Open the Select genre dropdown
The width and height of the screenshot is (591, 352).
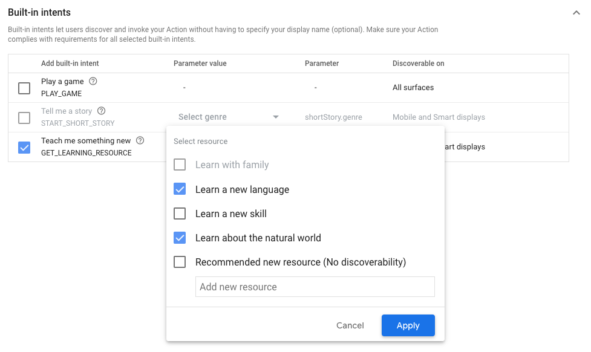click(x=275, y=117)
